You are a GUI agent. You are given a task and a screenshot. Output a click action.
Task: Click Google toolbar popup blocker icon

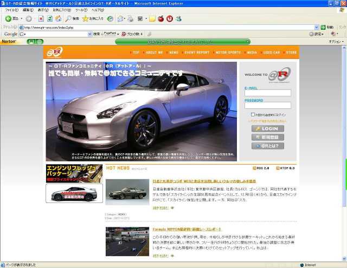(x=132, y=34)
